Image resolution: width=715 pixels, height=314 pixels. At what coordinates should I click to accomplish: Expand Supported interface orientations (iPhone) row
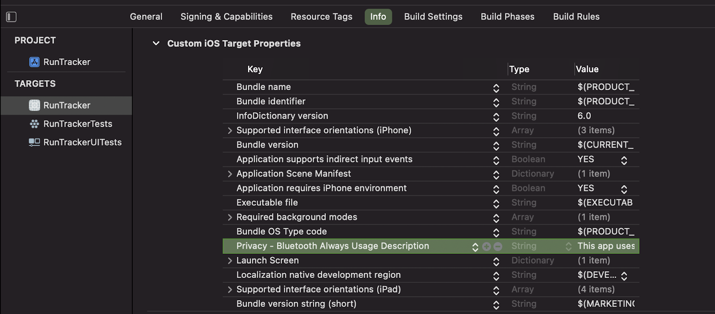pos(230,131)
